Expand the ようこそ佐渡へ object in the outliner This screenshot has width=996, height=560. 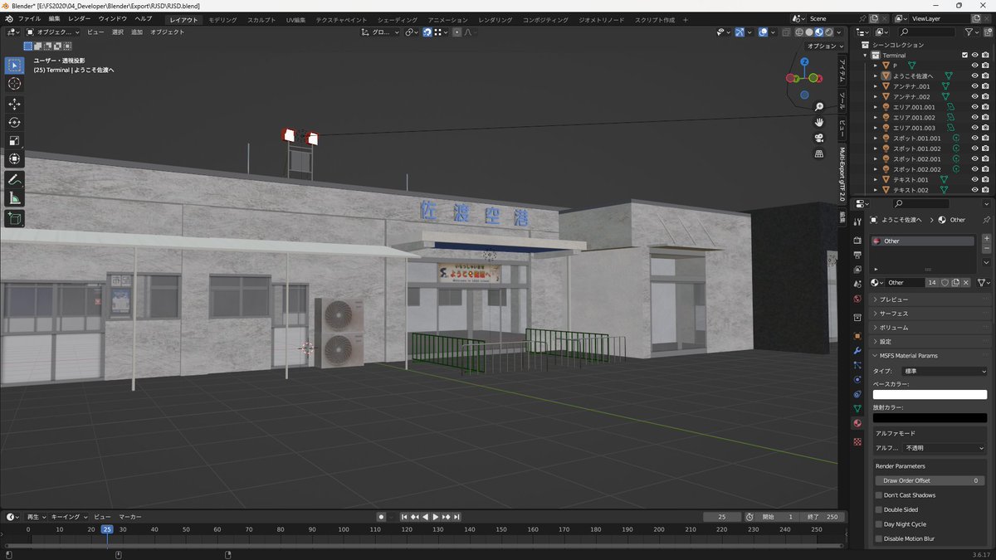876,75
